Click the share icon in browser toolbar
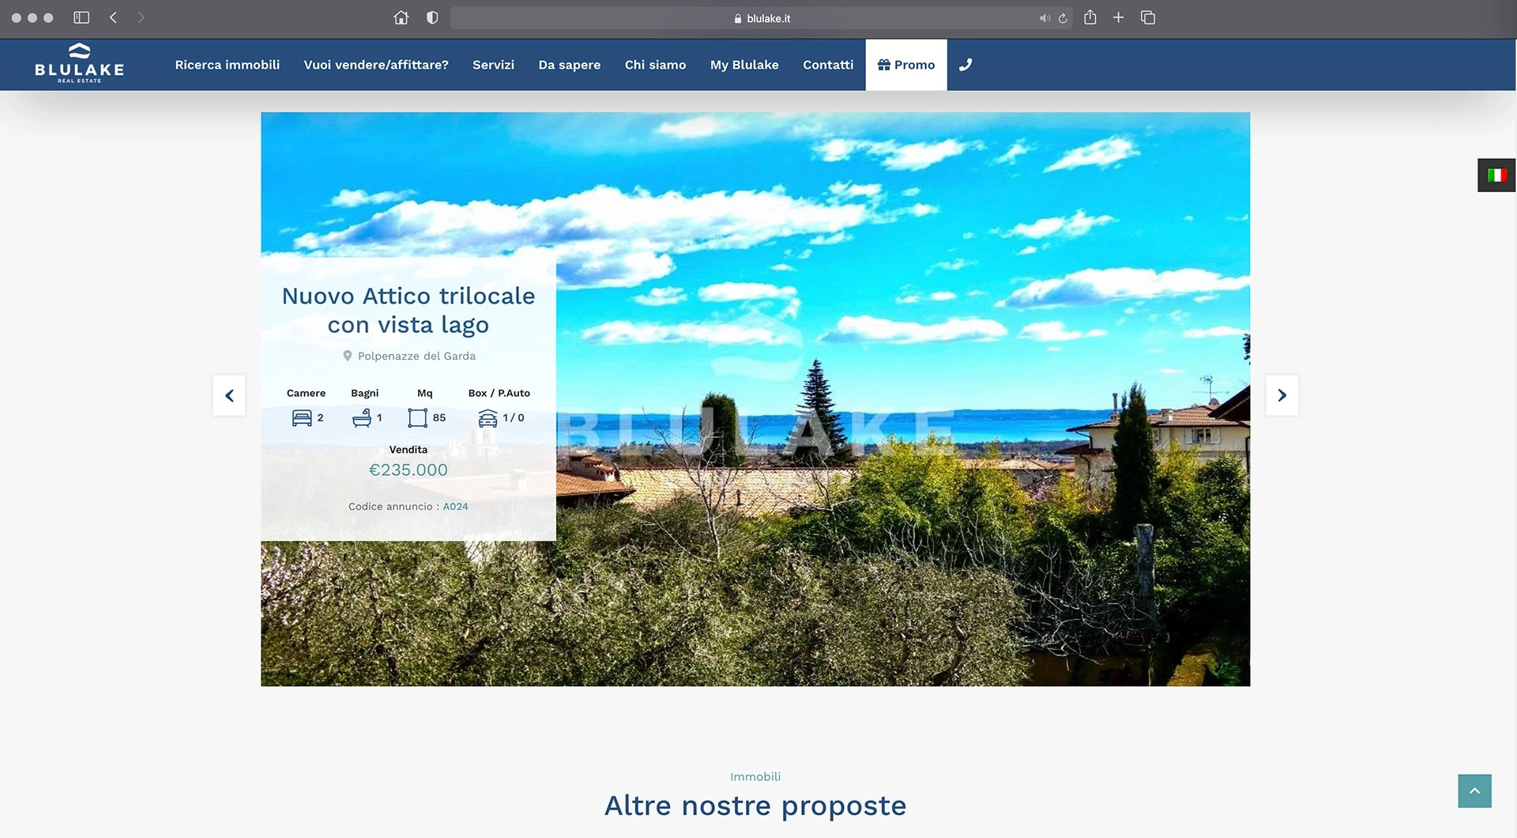 tap(1090, 17)
